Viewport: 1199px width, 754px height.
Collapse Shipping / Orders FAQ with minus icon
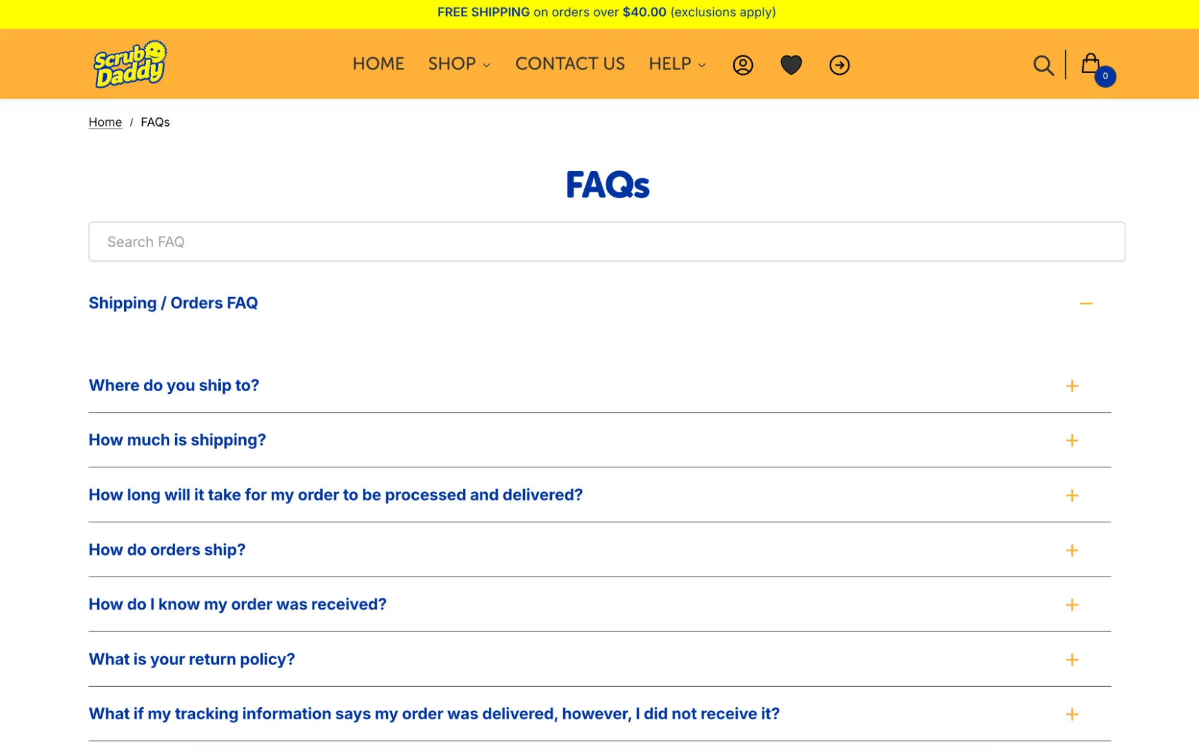pyautogui.click(x=1086, y=304)
